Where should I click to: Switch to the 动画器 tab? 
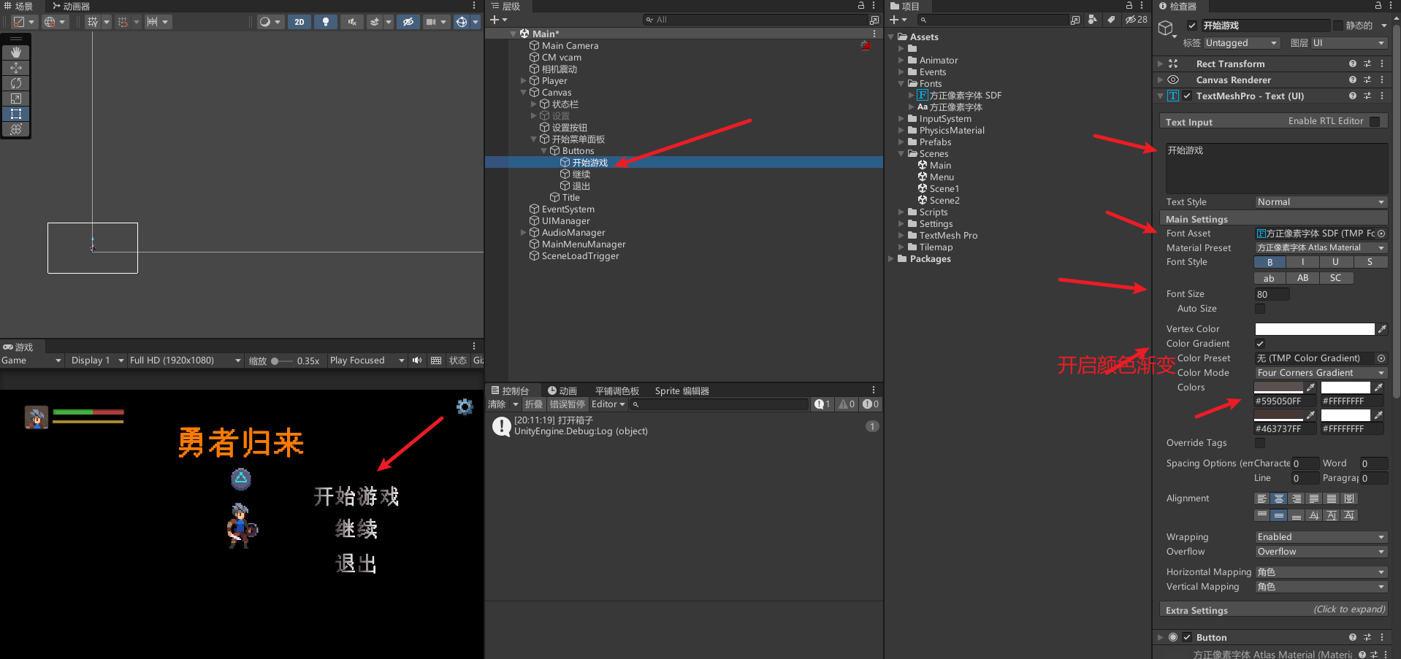click(x=73, y=6)
